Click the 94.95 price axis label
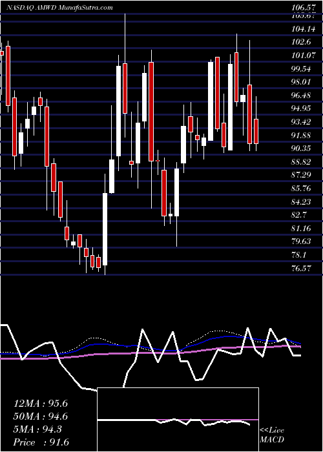This screenshot has height=452, width=323. 302,108
